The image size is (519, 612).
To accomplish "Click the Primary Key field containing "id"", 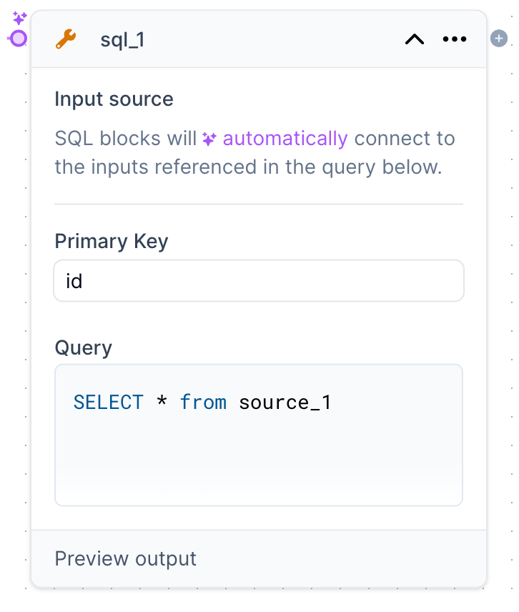I will [x=259, y=280].
